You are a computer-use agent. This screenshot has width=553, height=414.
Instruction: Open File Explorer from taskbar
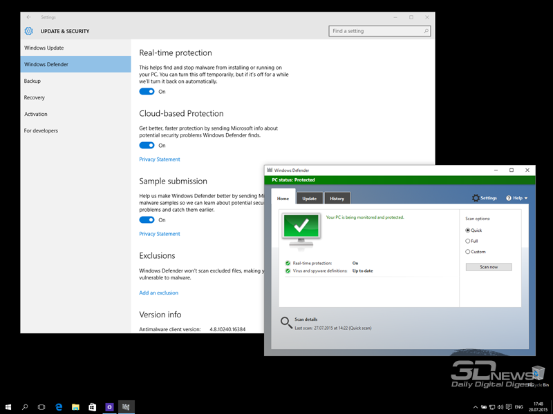(x=75, y=407)
